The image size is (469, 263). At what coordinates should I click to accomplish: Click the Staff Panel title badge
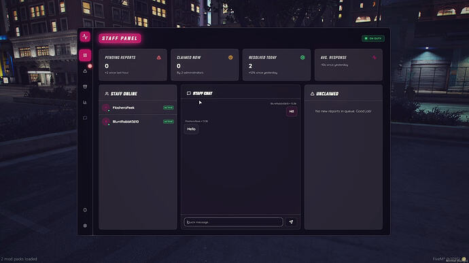click(120, 38)
